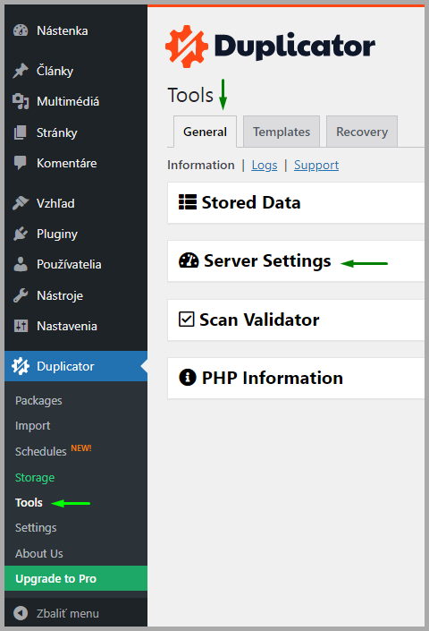This screenshot has height=631, width=429.
Task: Expand the PHP Information panel
Action: point(296,378)
